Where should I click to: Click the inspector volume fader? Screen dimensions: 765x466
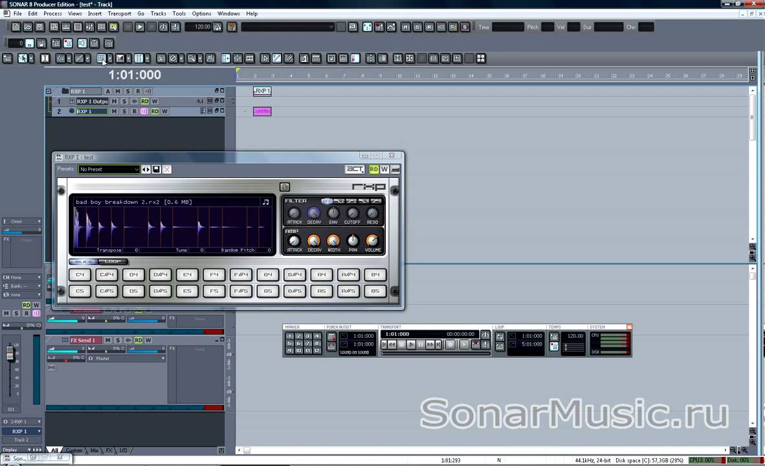[x=10, y=353]
